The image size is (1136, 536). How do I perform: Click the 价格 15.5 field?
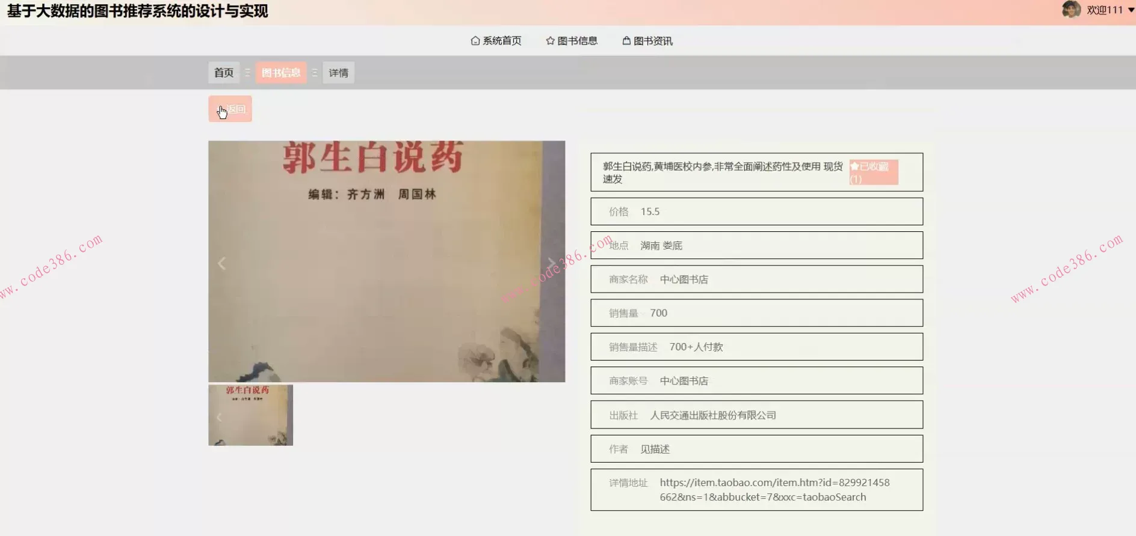pos(756,212)
